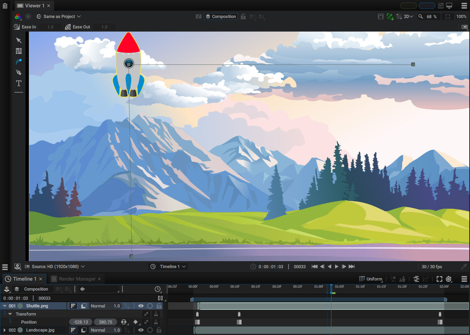The image size is (470, 335).
Task: Click the grid layout tool icon
Action: tap(19, 51)
